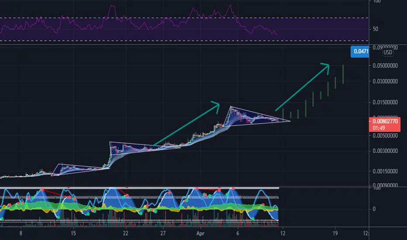Click the date label 19 on time axis
This screenshot has width=407, height=240.
point(335,233)
